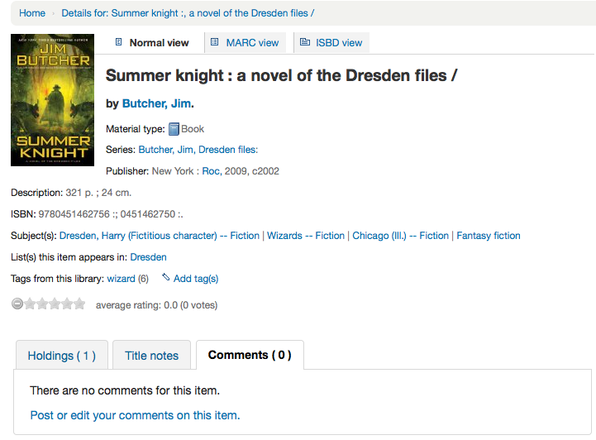
Task: Switch to the Title notes tab
Action: click(x=151, y=356)
